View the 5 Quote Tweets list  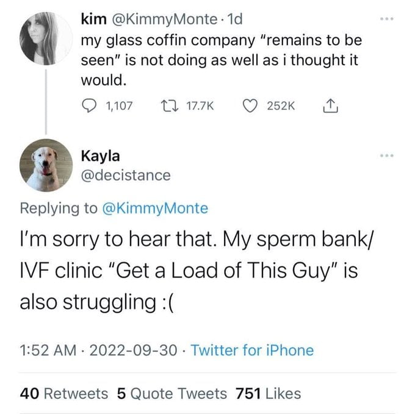point(171,393)
